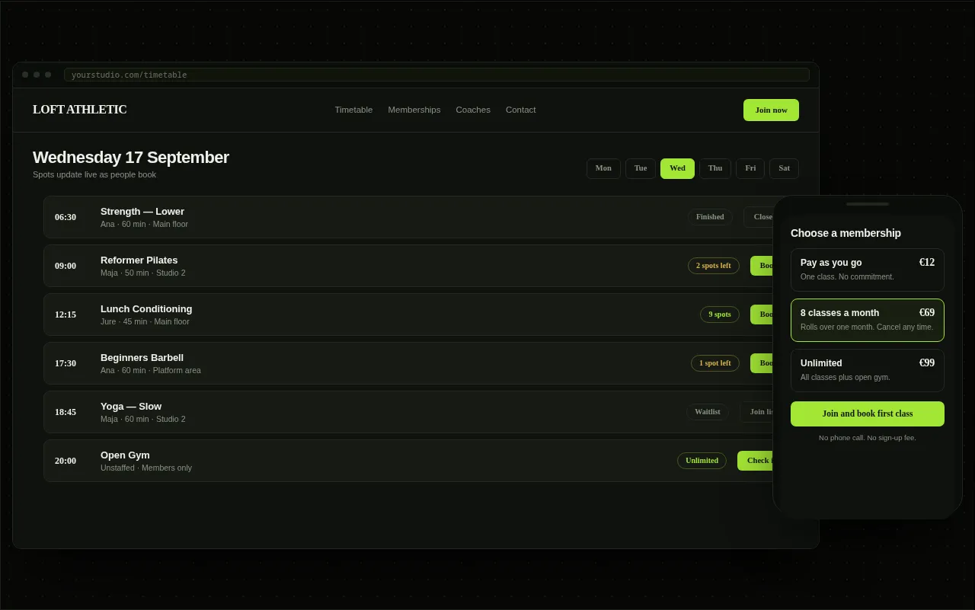This screenshot has width=975, height=610.
Task: Click the Yoga — Slow class title
Action: (x=131, y=407)
